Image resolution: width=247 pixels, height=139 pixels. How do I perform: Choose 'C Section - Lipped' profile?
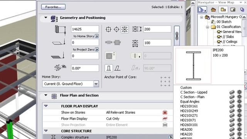194,92
